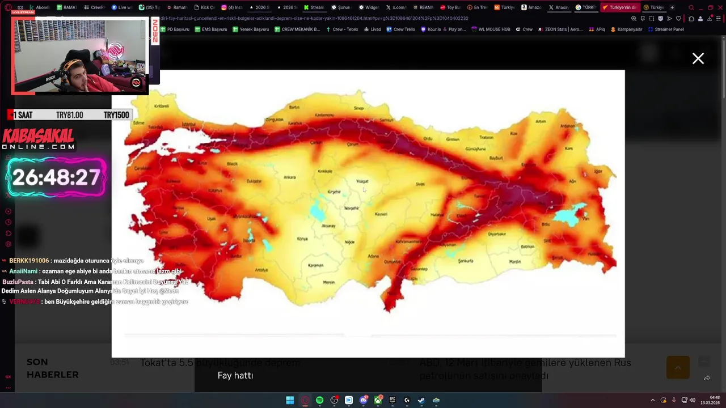Expand the hidden tray icons chevron
Screen dimensions: 726x408
[x=652, y=400]
